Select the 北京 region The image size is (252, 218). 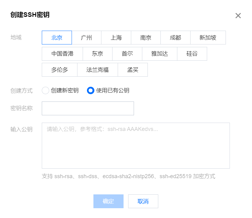tap(57, 37)
